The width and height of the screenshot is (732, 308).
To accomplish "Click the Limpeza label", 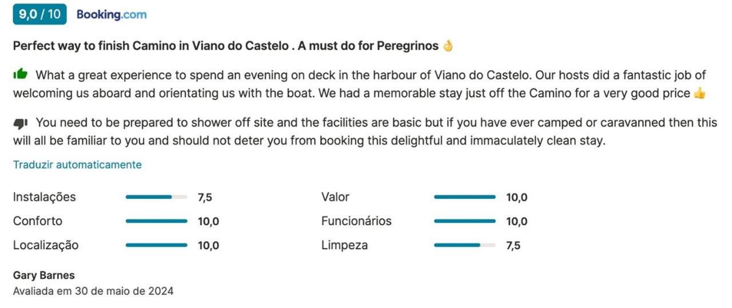I will (x=345, y=245).
